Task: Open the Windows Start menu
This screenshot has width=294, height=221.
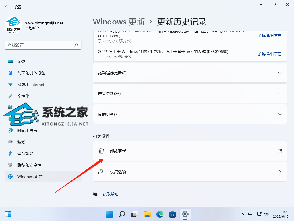Action: (109, 214)
